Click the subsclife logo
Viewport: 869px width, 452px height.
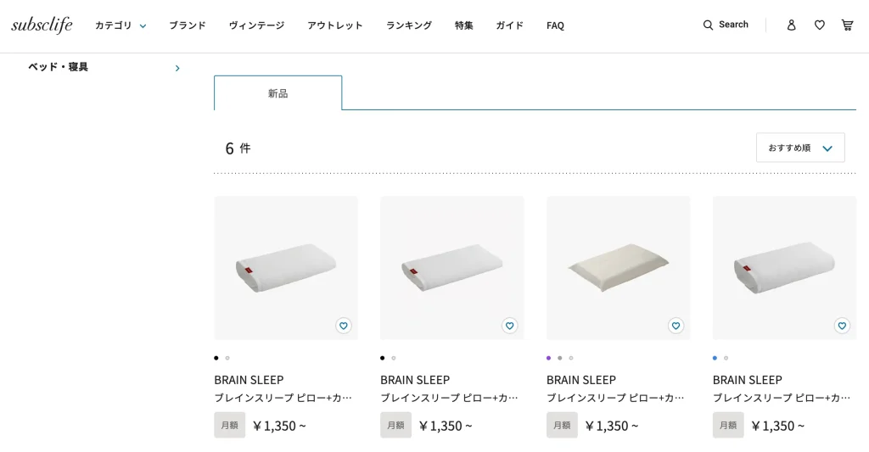point(42,25)
